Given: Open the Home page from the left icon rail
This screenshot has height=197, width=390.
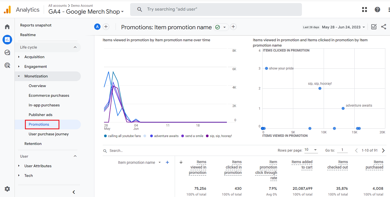Looking at the screenshot, I should [x=7, y=26].
